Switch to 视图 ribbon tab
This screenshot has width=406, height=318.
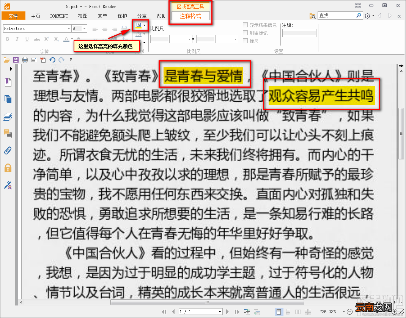(83, 16)
